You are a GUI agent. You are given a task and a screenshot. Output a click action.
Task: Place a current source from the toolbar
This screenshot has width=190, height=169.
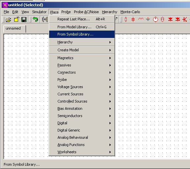163,19
